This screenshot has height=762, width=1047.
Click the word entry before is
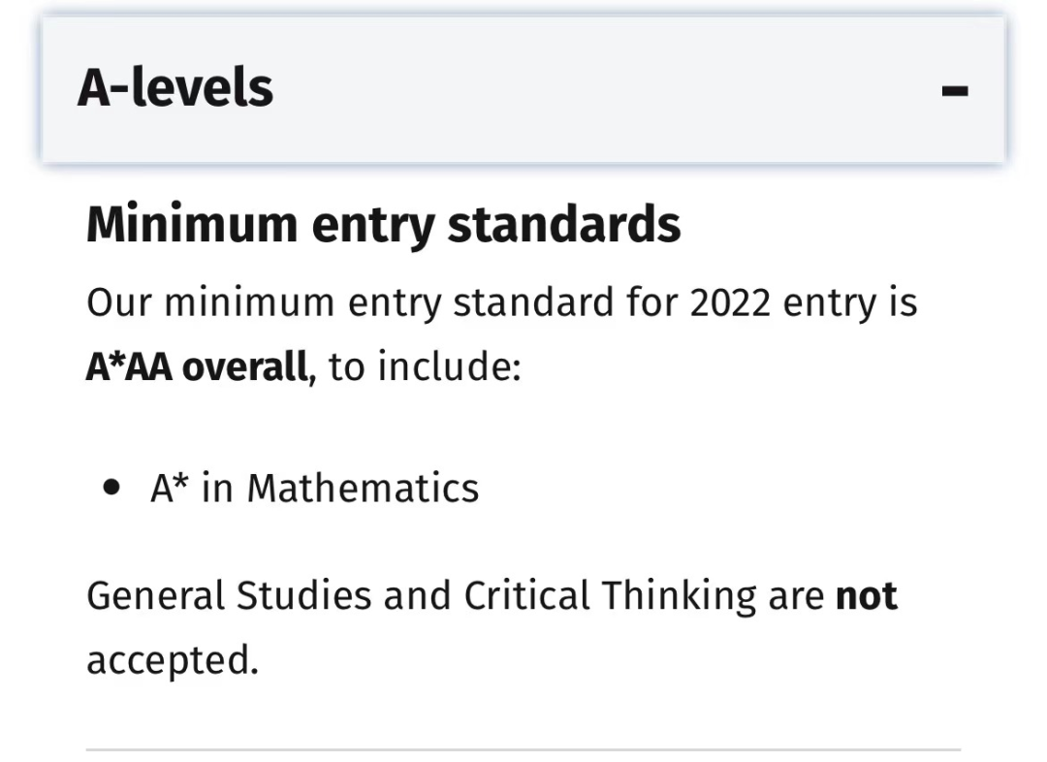coord(831,303)
